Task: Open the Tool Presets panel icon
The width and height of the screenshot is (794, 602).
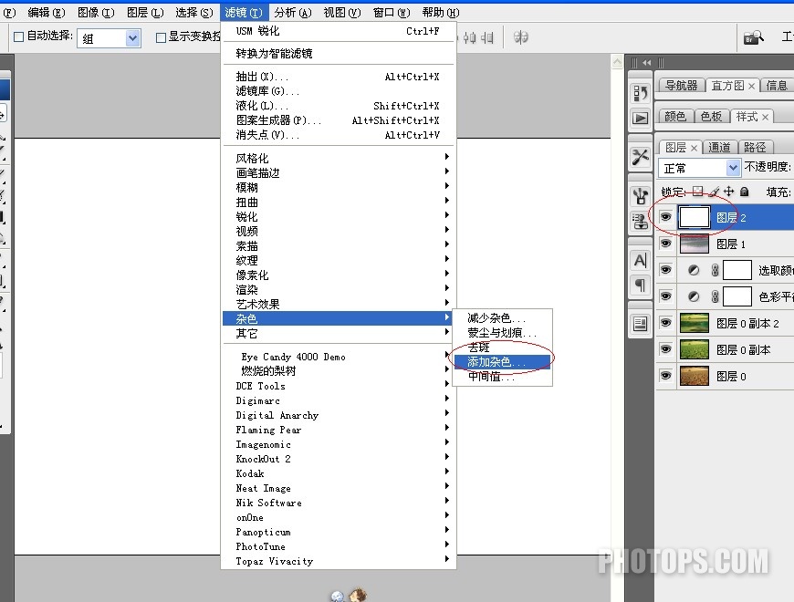Action: point(640,157)
